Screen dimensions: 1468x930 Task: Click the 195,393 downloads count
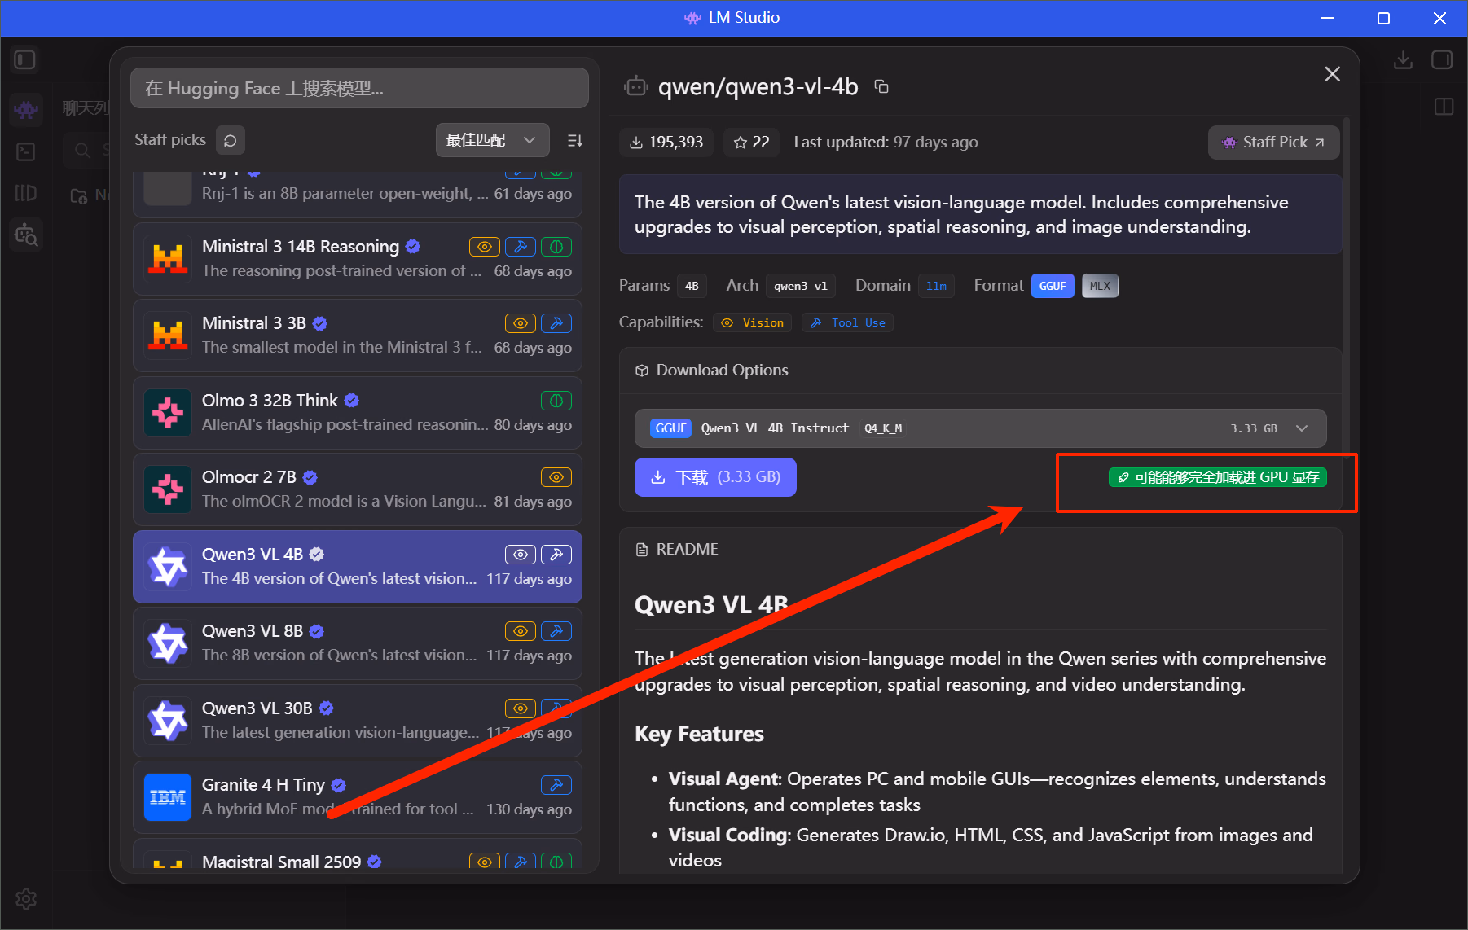(666, 143)
